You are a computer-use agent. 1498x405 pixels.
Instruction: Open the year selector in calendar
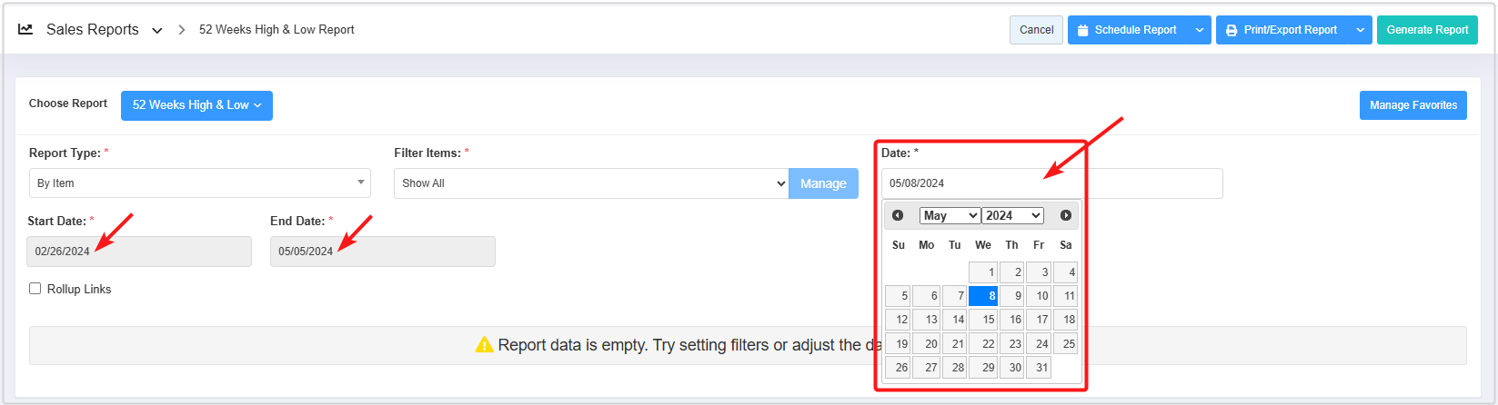tap(1012, 215)
